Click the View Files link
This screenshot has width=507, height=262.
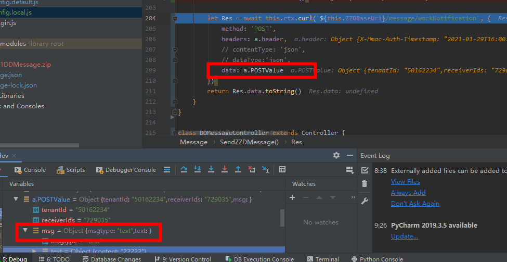pos(406,181)
